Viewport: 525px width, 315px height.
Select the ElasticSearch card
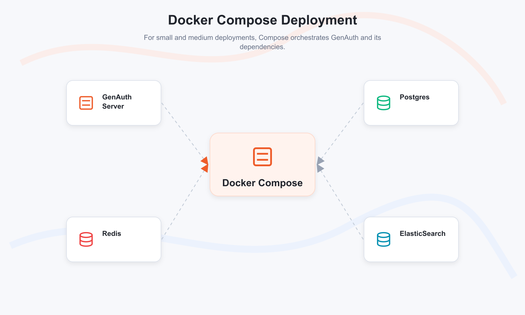pyautogui.click(x=411, y=239)
